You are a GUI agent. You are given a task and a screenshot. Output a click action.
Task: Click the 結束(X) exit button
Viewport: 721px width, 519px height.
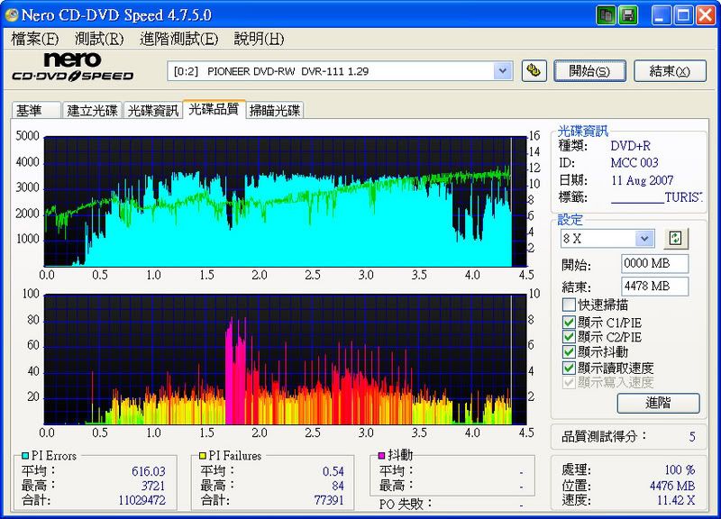point(670,71)
